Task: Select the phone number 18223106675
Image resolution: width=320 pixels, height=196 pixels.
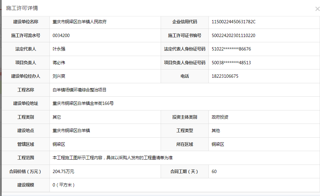Action: click(225, 76)
